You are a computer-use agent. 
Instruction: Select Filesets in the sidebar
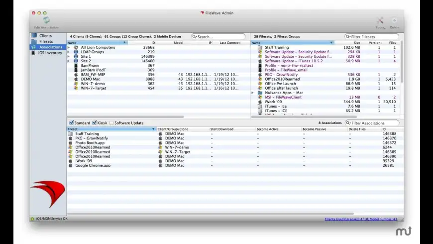tap(46, 41)
